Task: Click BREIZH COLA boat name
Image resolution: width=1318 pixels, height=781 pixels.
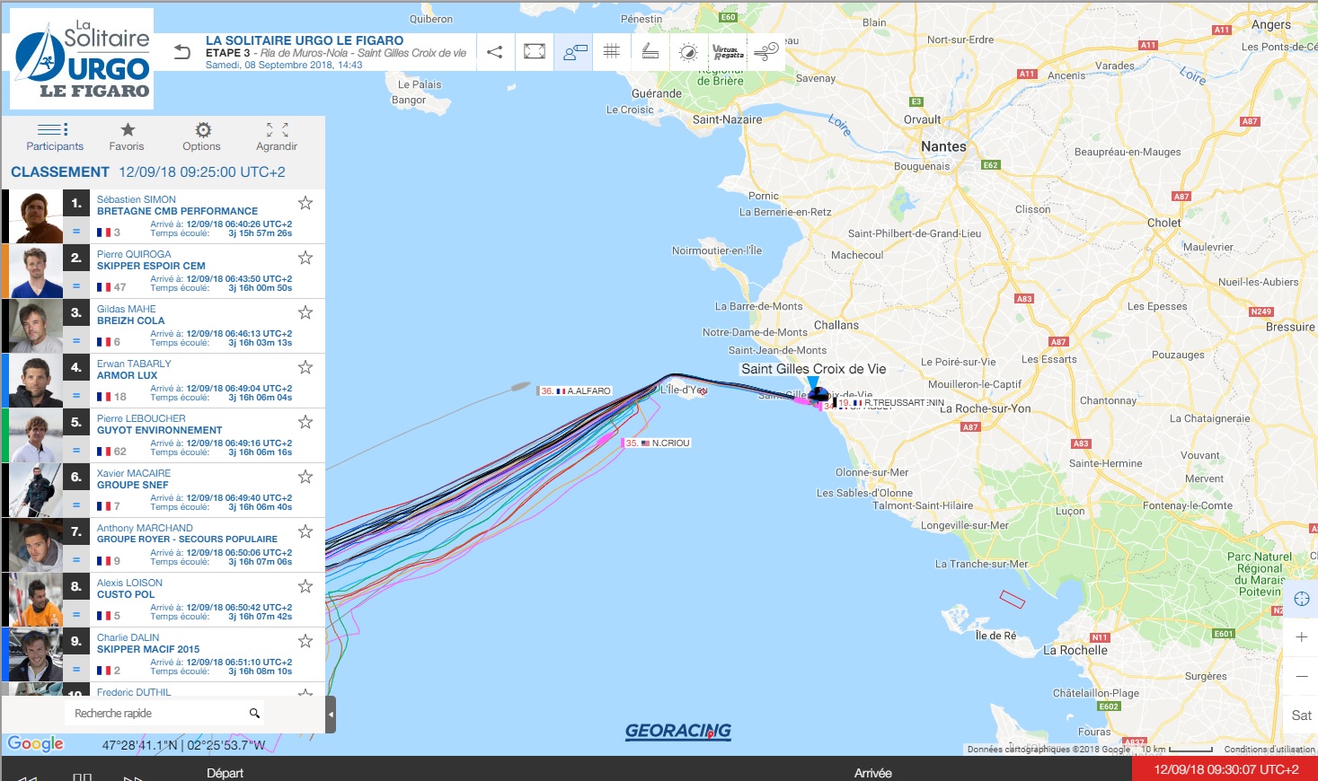Action: click(131, 321)
